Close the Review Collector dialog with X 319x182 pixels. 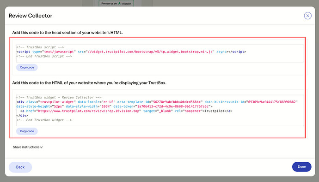[307, 16]
